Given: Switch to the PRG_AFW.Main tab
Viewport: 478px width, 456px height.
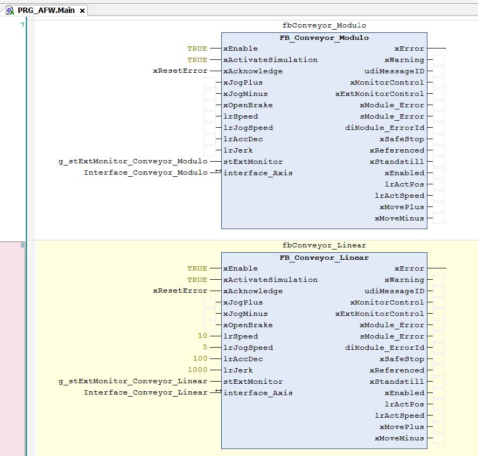Looking at the screenshot, I should (46, 10).
